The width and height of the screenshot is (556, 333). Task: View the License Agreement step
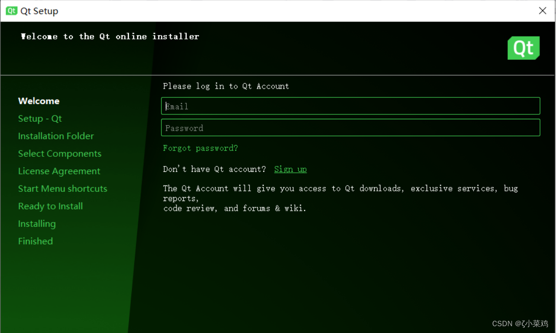click(x=59, y=171)
